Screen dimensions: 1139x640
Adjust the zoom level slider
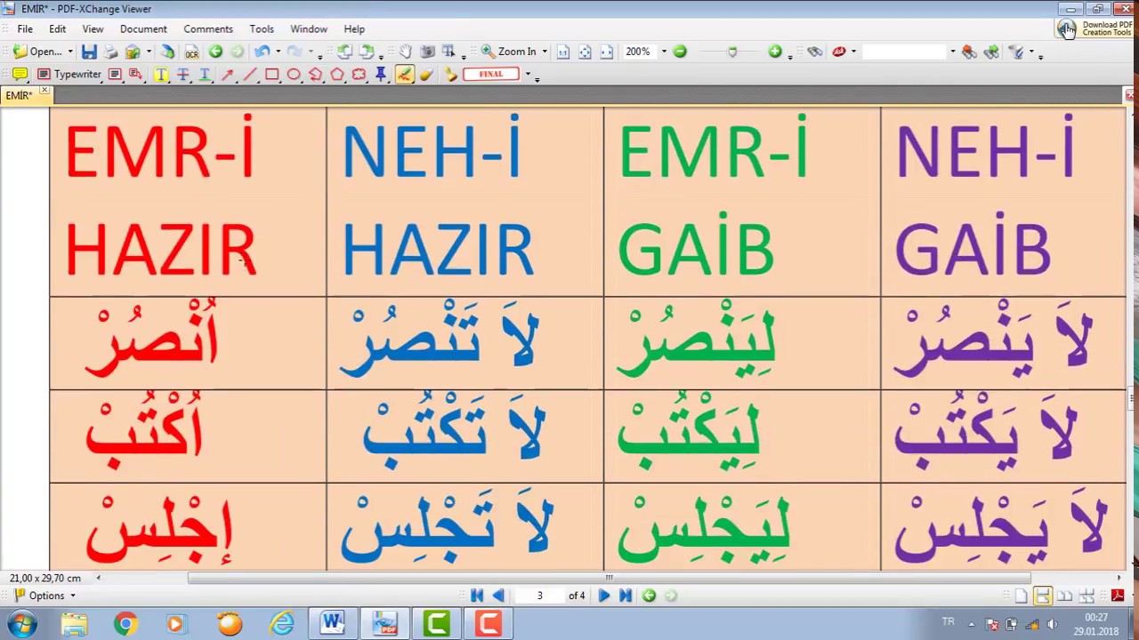click(x=732, y=52)
